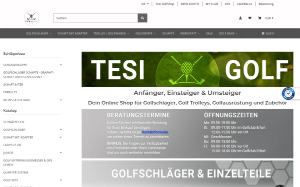Open the GPS top link

point(227,4)
